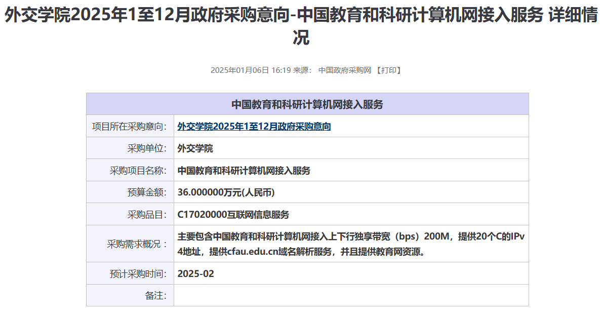Click the source name 中国政府采购网
602x317 pixels.
point(345,70)
